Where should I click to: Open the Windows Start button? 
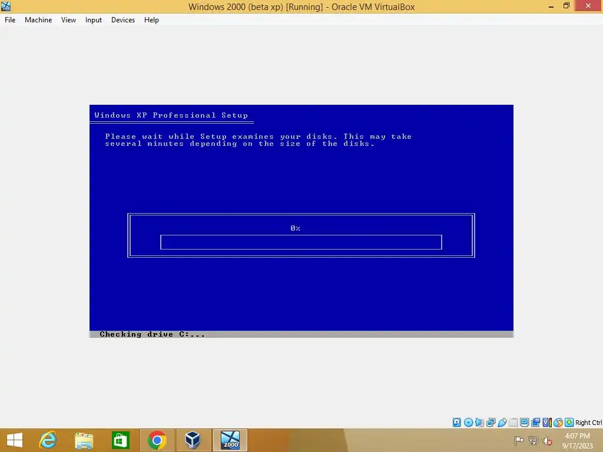(15, 440)
